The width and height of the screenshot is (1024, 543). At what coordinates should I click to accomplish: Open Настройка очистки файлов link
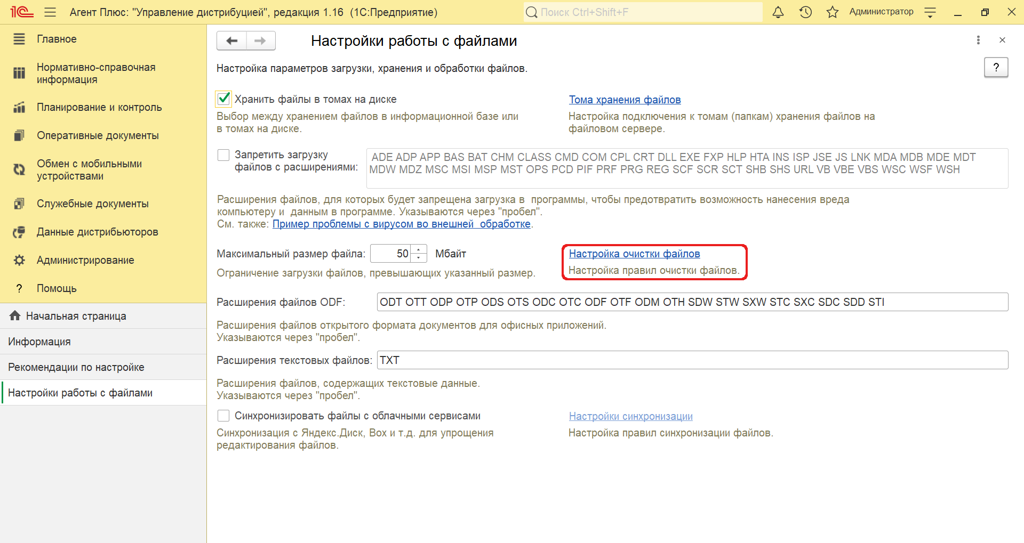tap(634, 254)
